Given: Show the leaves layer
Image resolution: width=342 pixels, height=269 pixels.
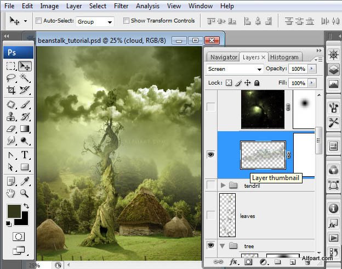Looking at the screenshot, I should pos(210,216).
